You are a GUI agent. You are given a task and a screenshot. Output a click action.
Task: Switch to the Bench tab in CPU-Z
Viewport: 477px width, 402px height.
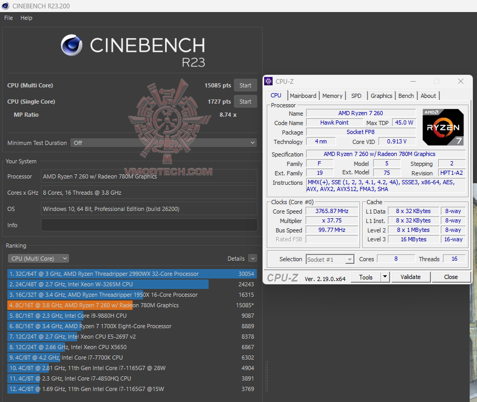[x=406, y=96]
